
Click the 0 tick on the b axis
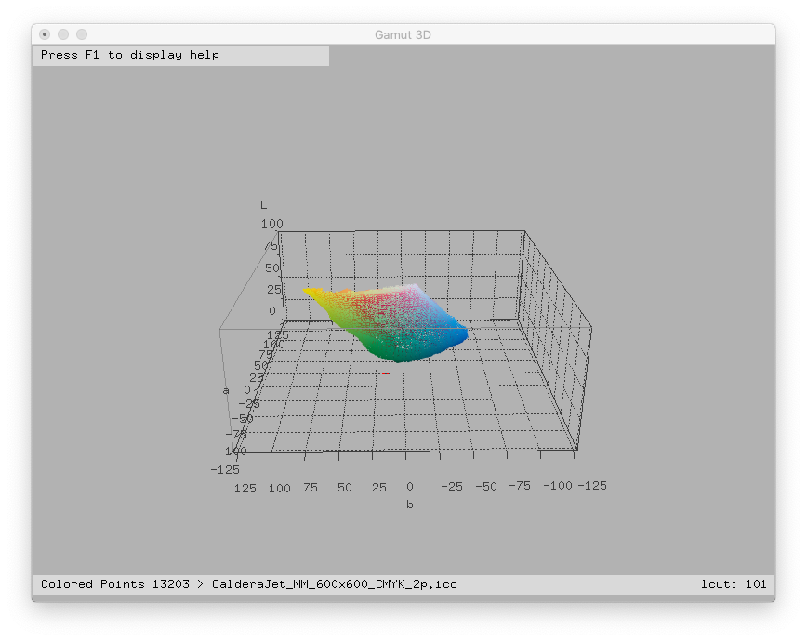click(408, 486)
